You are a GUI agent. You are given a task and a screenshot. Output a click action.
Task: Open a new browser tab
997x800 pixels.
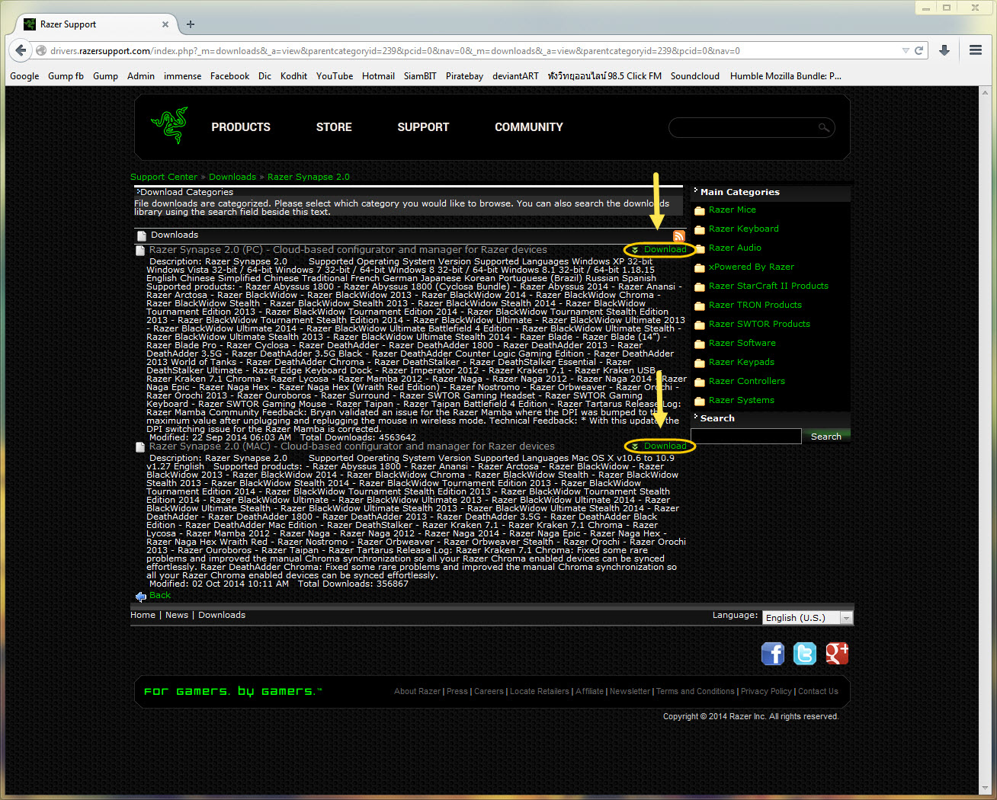[x=191, y=24]
